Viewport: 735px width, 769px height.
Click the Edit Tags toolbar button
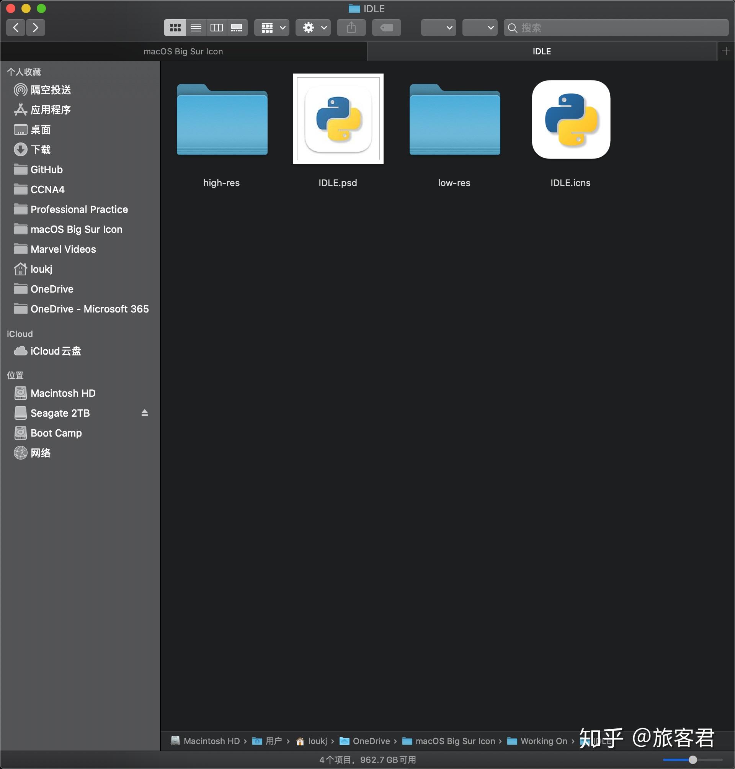pyautogui.click(x=386, y=28)
